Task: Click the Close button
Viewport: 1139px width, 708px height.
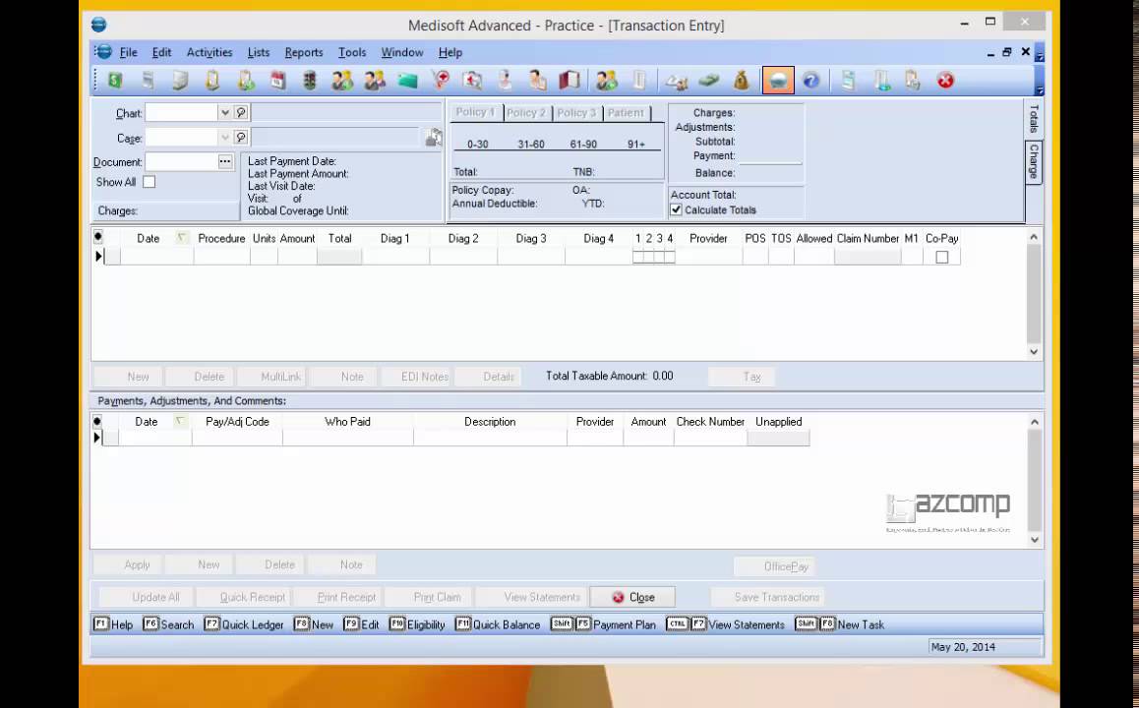Action: 632,597
